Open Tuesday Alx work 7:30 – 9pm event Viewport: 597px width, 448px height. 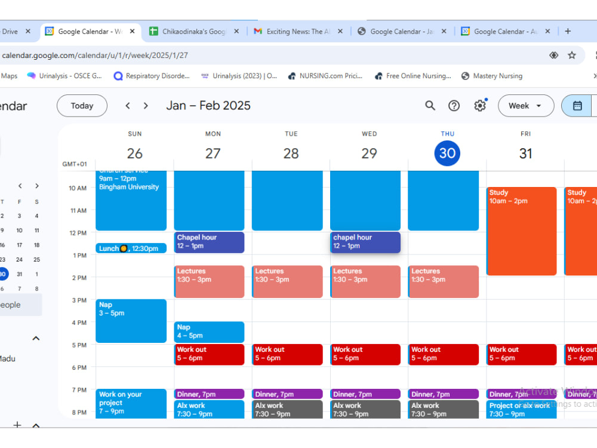(x=287, y=409)
